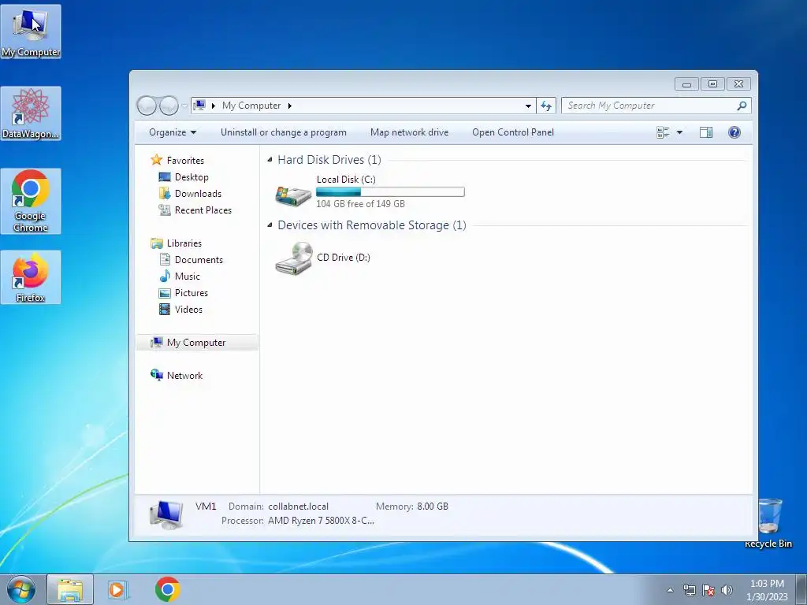This screenshot has width=807, height=605.
Task: Open Desktop under Favorites
Action: pyautogui.click(x=192, y=177)
